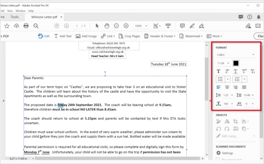The width and height of the screenshot is (264, 164).
Task: Open the Calibri font dropdown
Action: [235, 55]
